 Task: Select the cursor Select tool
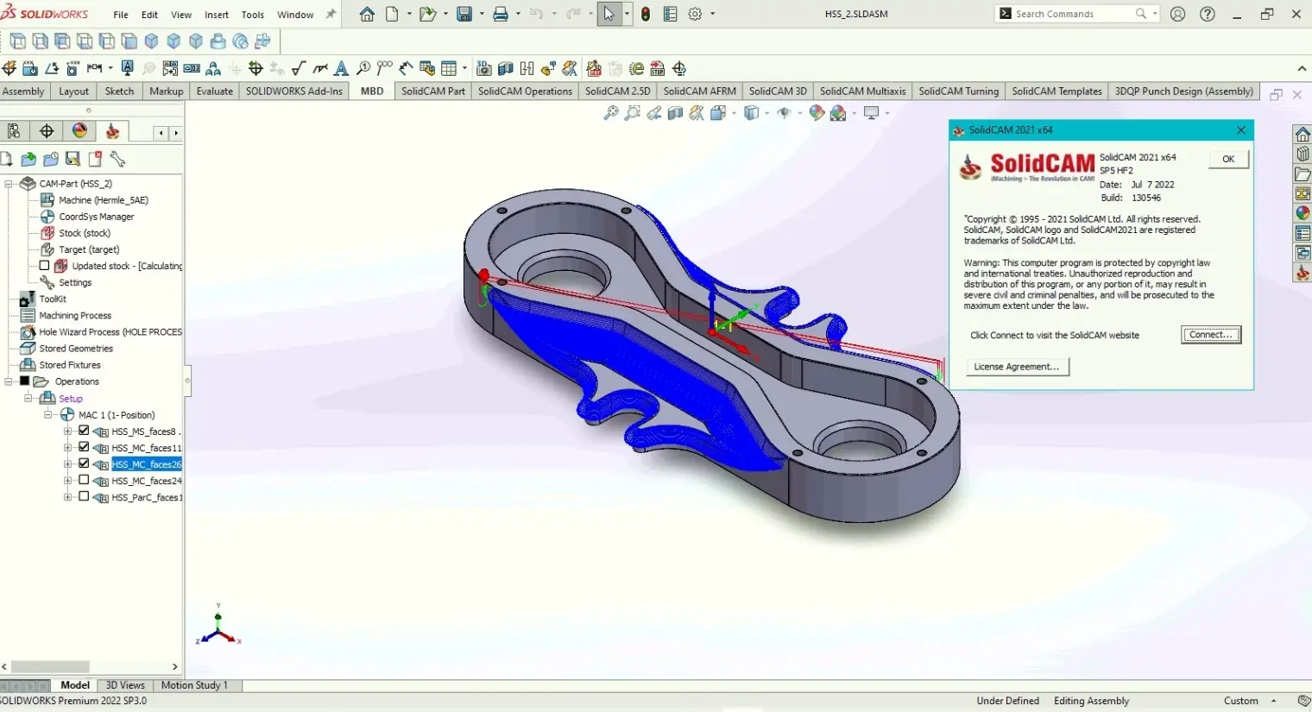tap(609, 14)
